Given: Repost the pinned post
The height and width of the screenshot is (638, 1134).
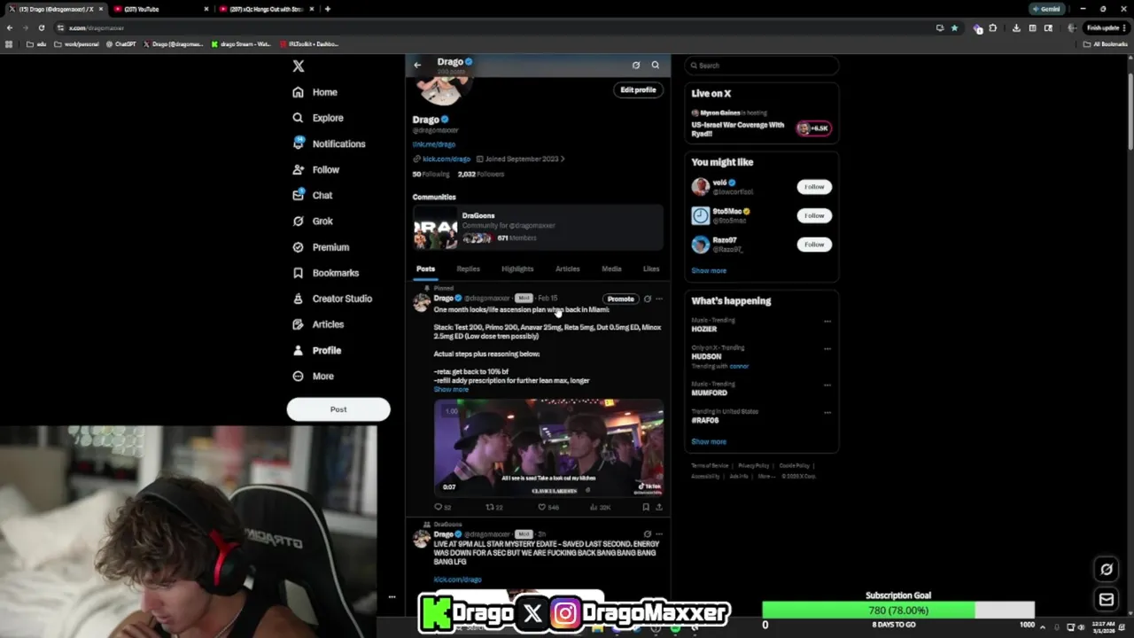Looking at the screenshot, I should (x=493, y=508).
